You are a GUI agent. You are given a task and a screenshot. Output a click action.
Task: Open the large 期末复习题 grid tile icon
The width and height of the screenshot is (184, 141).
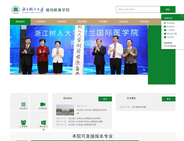[44, 123]
